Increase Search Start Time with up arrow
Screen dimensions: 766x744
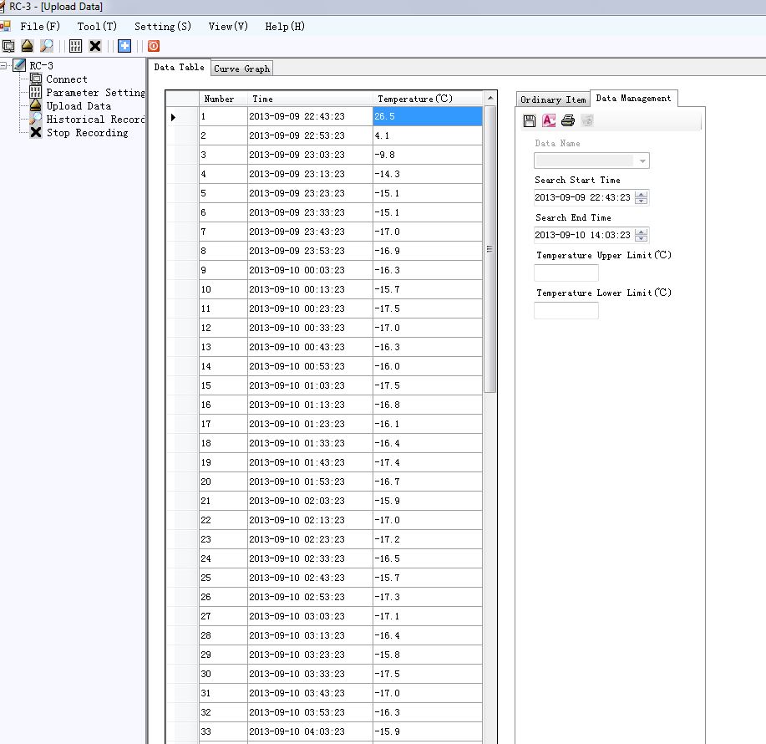pos(642,194)
